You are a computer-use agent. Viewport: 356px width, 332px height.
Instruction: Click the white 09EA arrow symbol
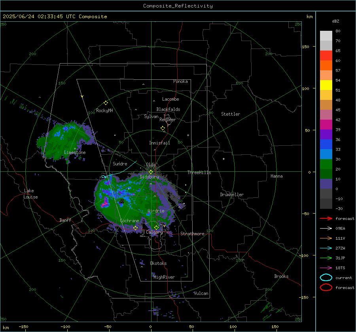tap(326, 229)
